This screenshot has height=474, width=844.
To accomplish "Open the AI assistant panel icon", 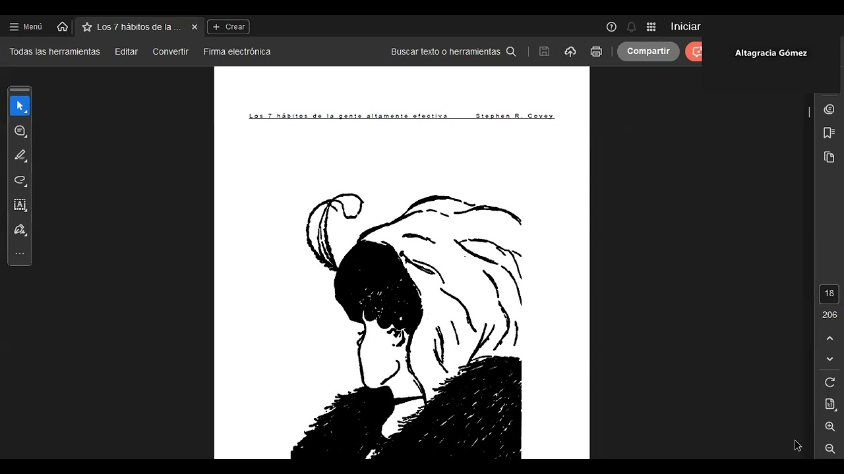I will click(829, 109).
